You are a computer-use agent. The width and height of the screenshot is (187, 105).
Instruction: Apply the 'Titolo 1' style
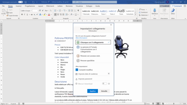tap(103, 12)
